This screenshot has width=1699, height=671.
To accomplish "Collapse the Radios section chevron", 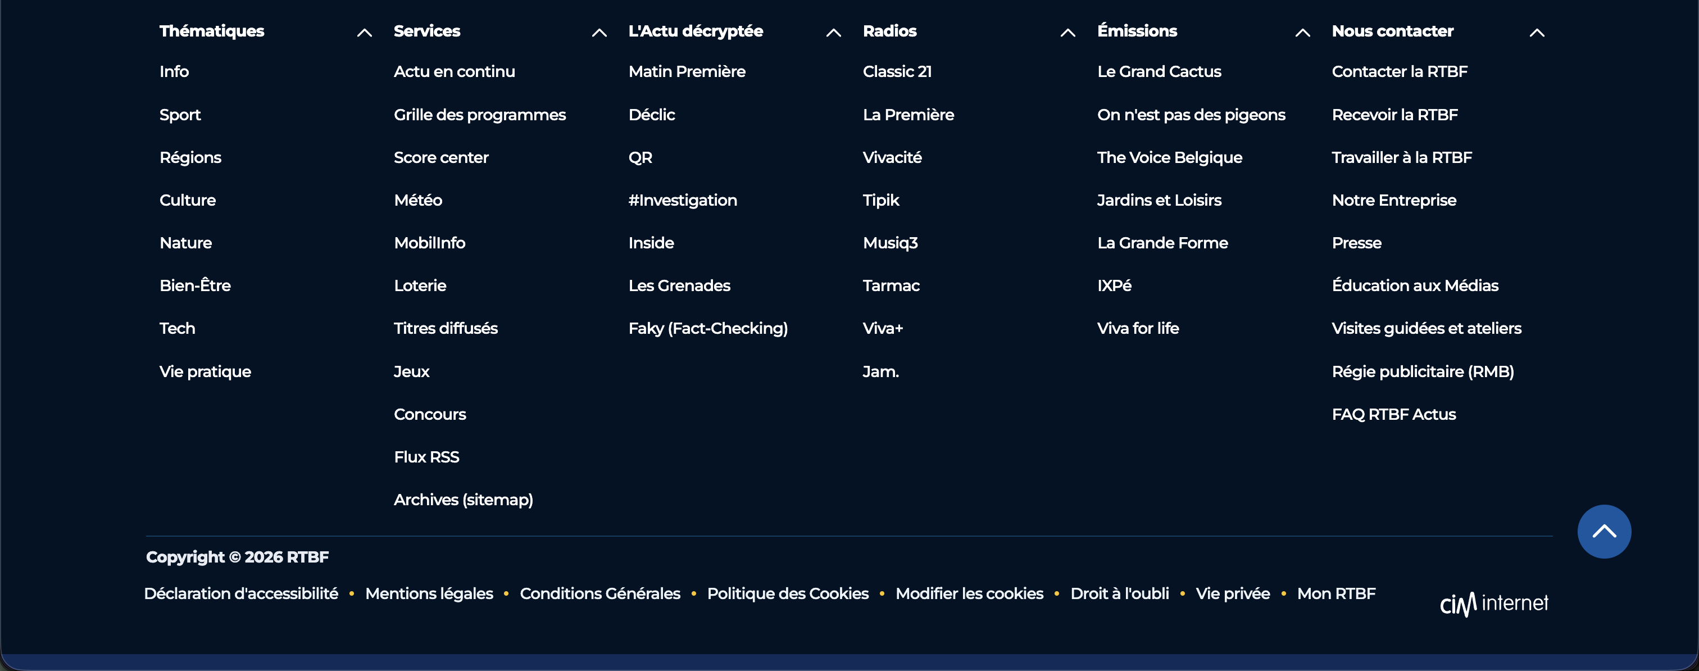I will pos(1068,33).
